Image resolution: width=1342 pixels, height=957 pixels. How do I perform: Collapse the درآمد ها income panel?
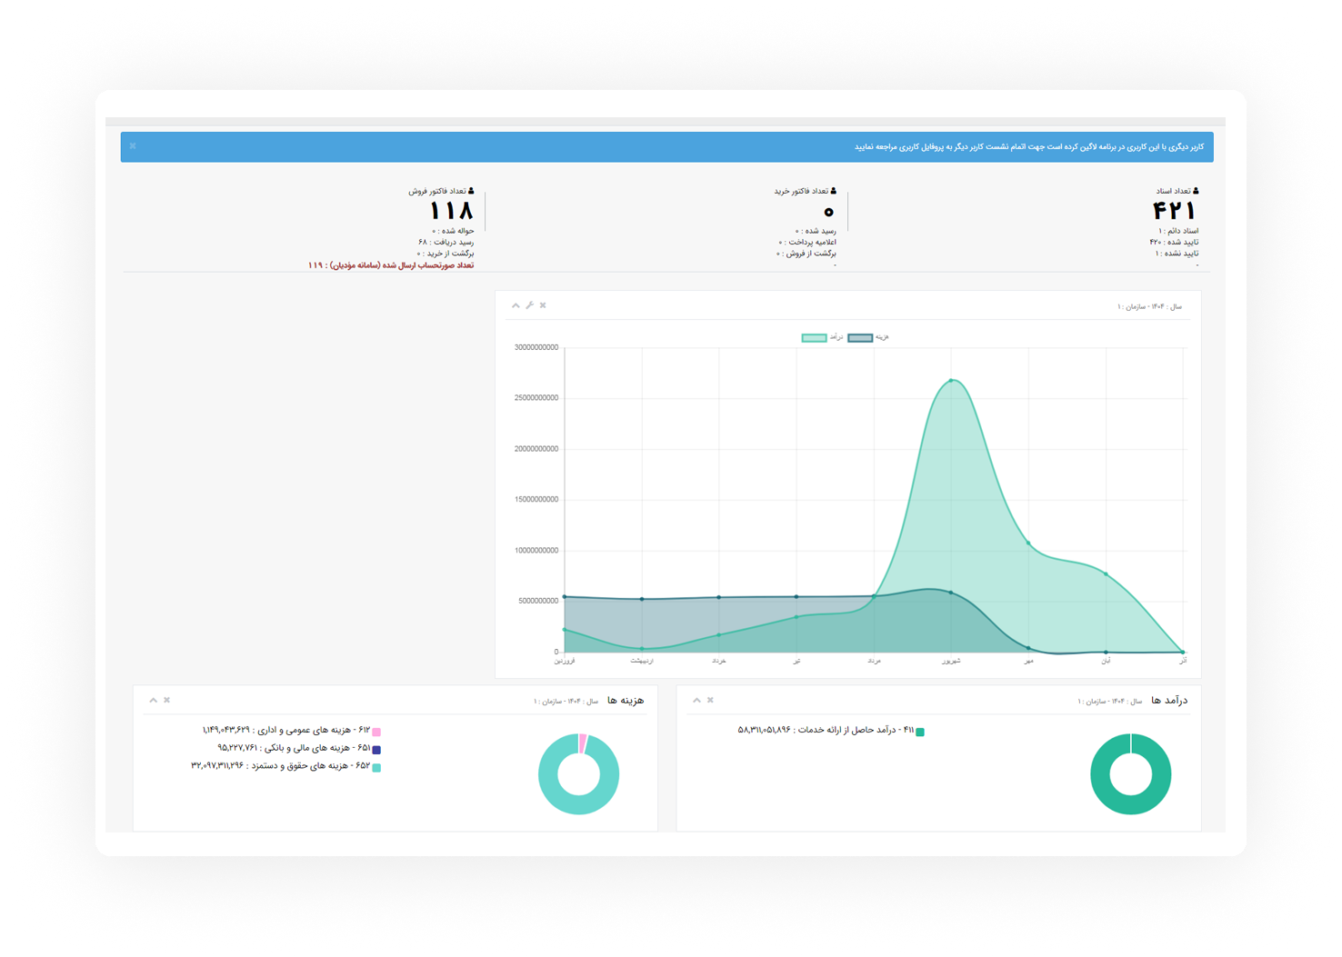696,700
